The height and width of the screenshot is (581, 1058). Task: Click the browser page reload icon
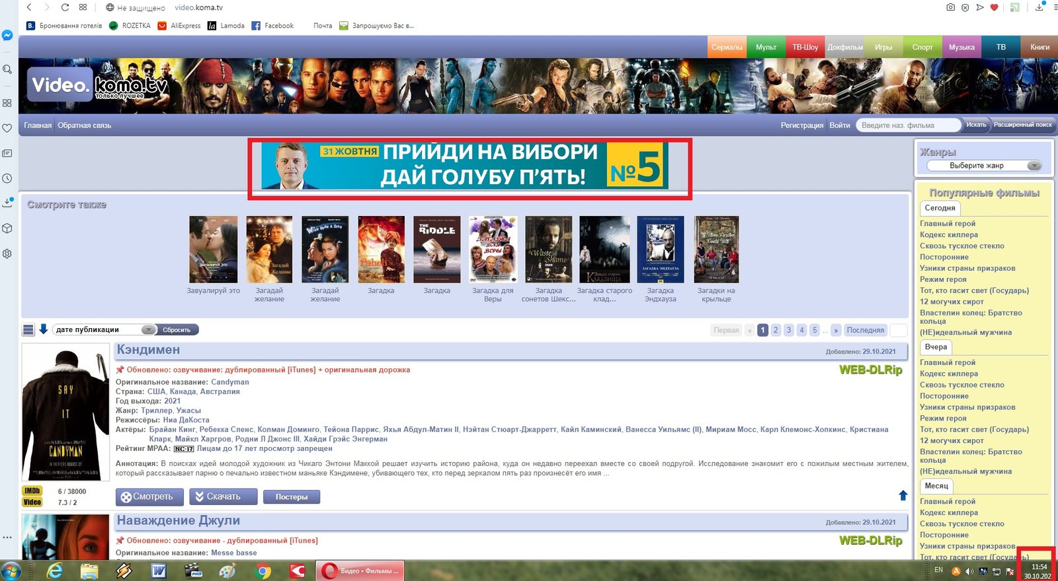65,7
